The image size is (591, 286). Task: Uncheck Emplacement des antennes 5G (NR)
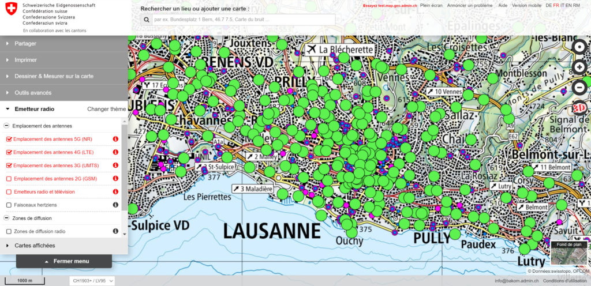tap(9, 139)
